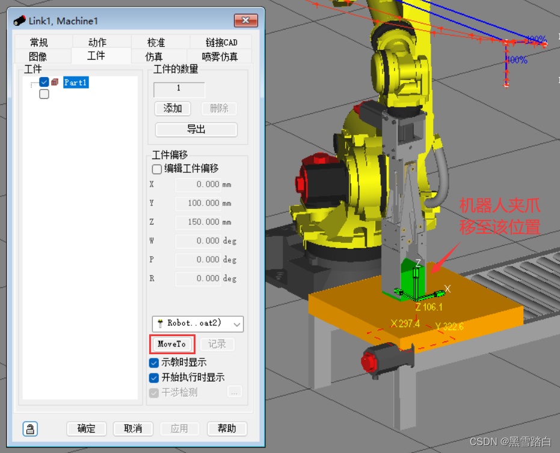This screenshot has width=560, height=453.
Task: Click the MoveTo button
Action: (171, 344)
